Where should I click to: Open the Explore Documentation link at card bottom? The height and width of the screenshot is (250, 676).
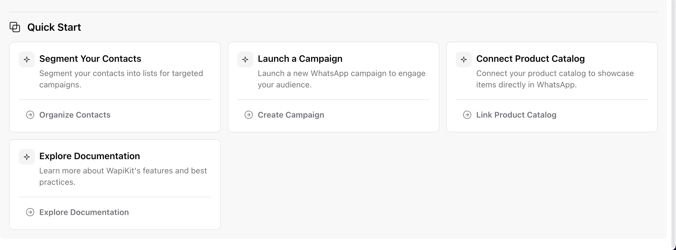(x=84, y=212)
